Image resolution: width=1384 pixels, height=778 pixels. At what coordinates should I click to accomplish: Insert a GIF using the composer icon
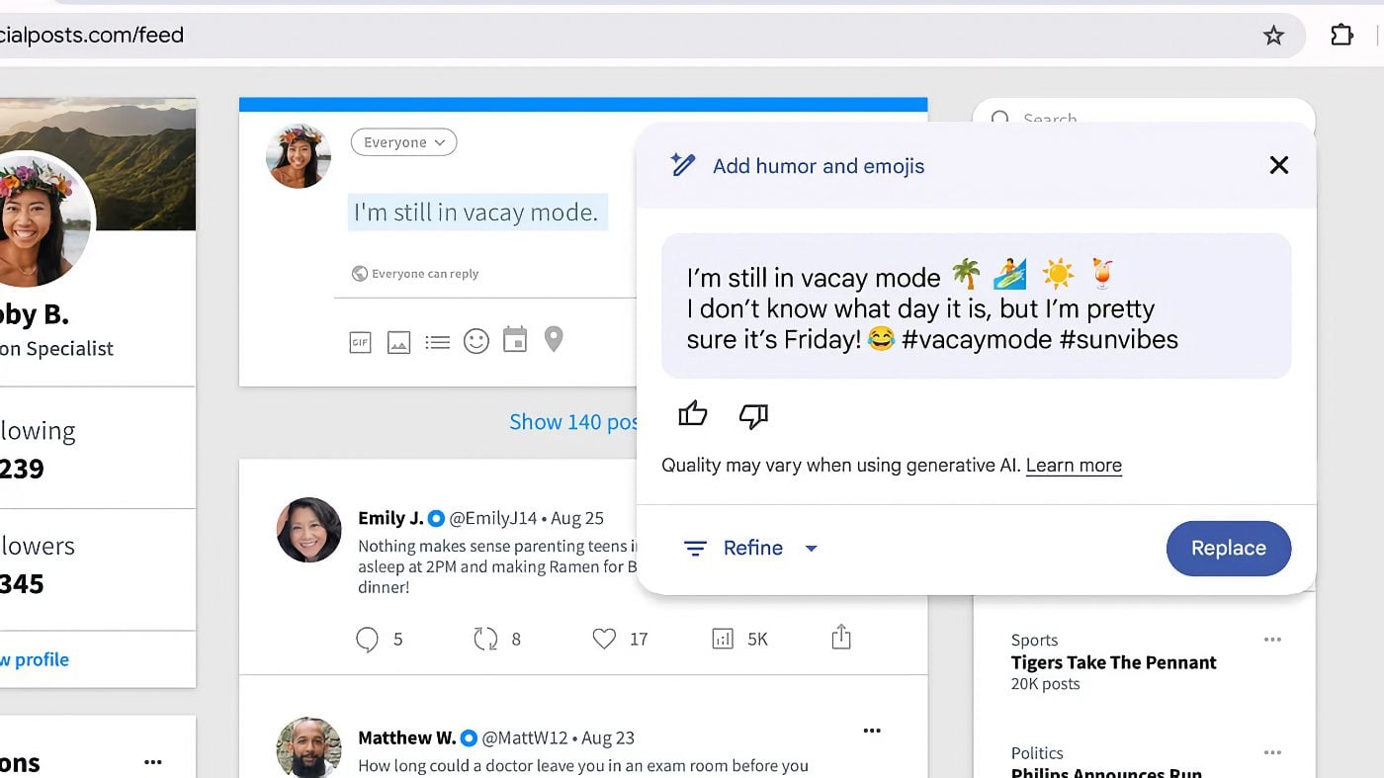[360, 343]
